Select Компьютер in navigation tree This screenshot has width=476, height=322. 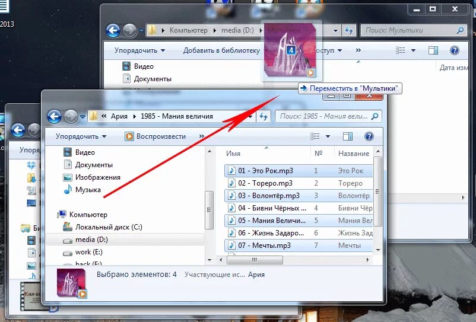82,214
